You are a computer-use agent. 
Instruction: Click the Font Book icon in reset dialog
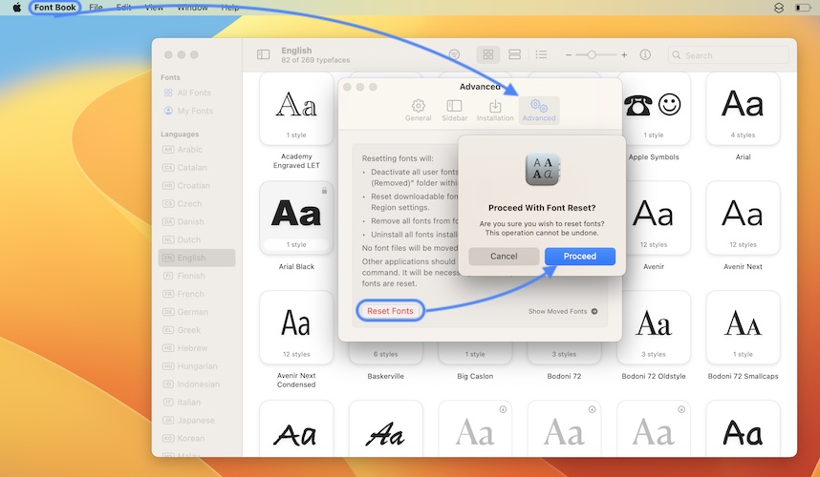542,170
